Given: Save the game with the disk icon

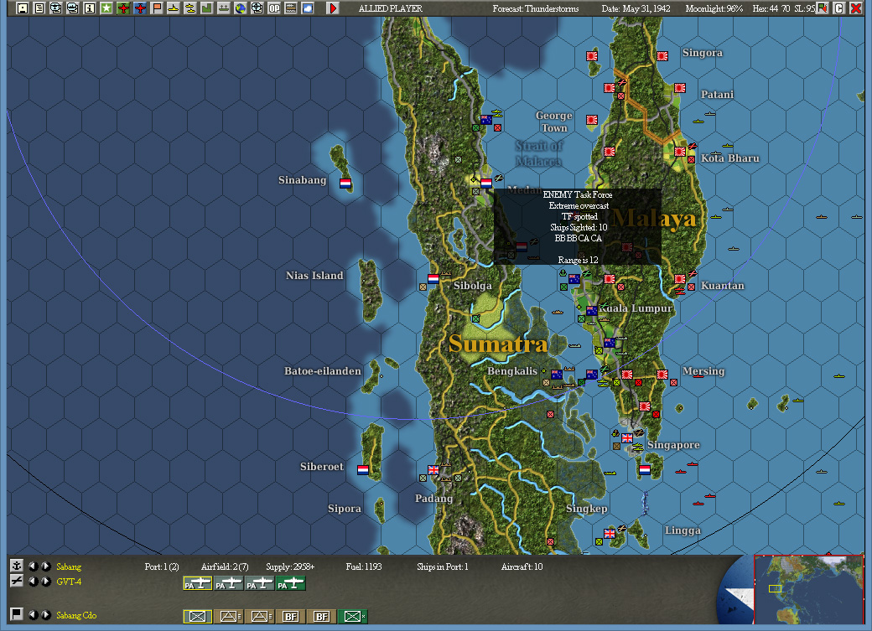Looking at the screenshot, I should tap(23, 8).
